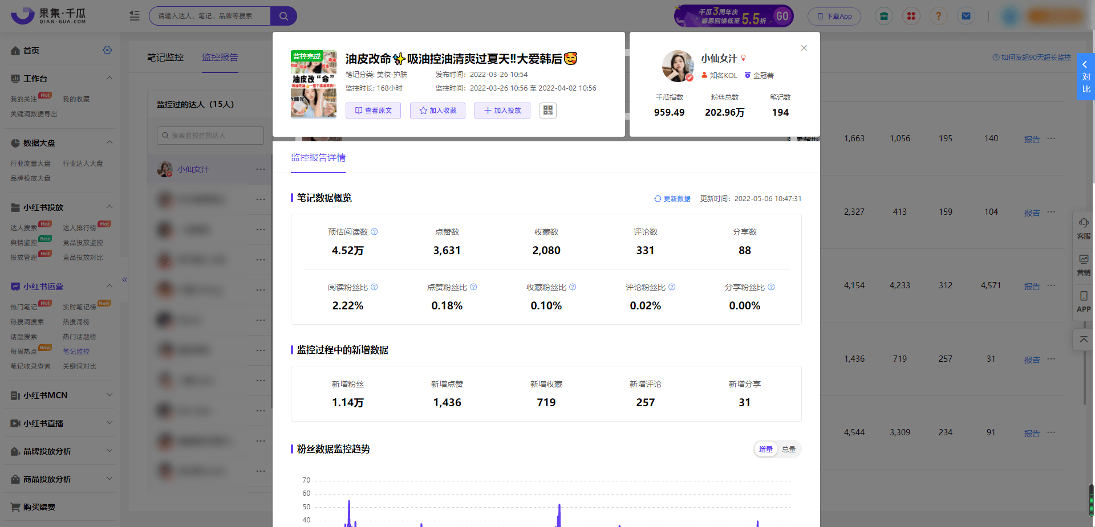Image resolution: width=1095 pixels, height=527 pixels.
Task: Click the note cover thumbnail image
Action: (x=314, y=84)
